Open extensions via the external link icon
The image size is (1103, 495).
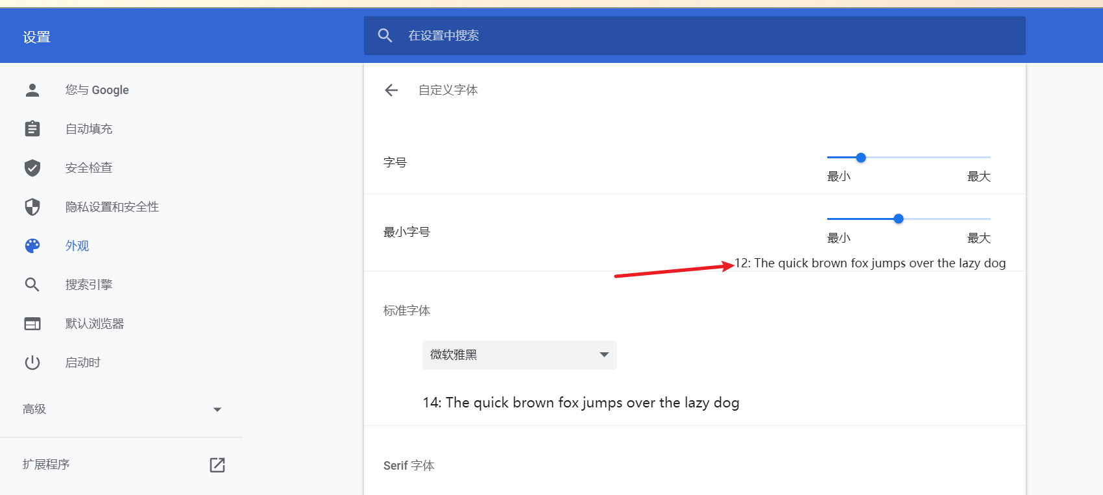click(x=217, y=465)
